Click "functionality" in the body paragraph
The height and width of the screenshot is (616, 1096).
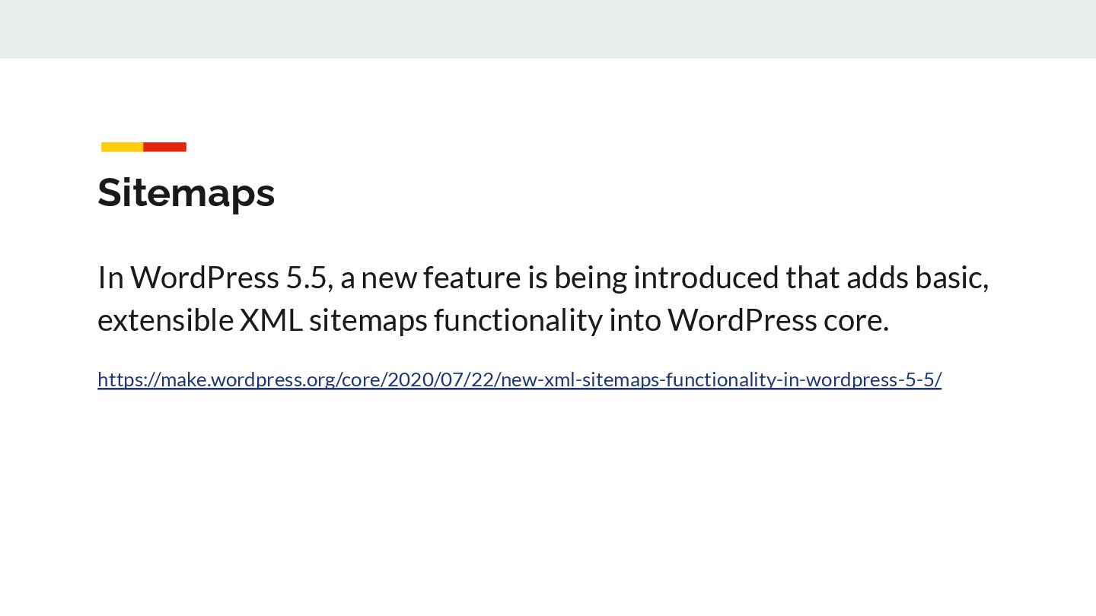point(518,320)
